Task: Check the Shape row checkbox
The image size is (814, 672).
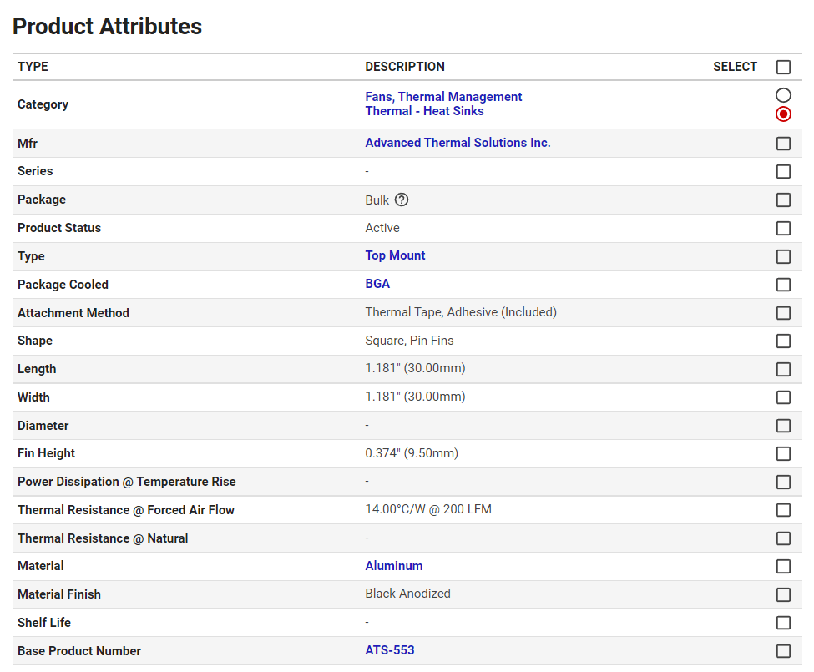Action: 783,341
